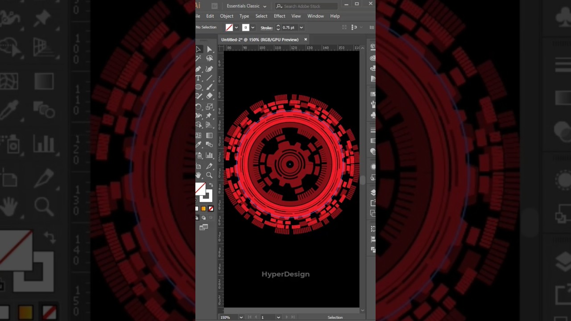
Task: Select the Perspective Grid tool
Action: click(210, 125)
